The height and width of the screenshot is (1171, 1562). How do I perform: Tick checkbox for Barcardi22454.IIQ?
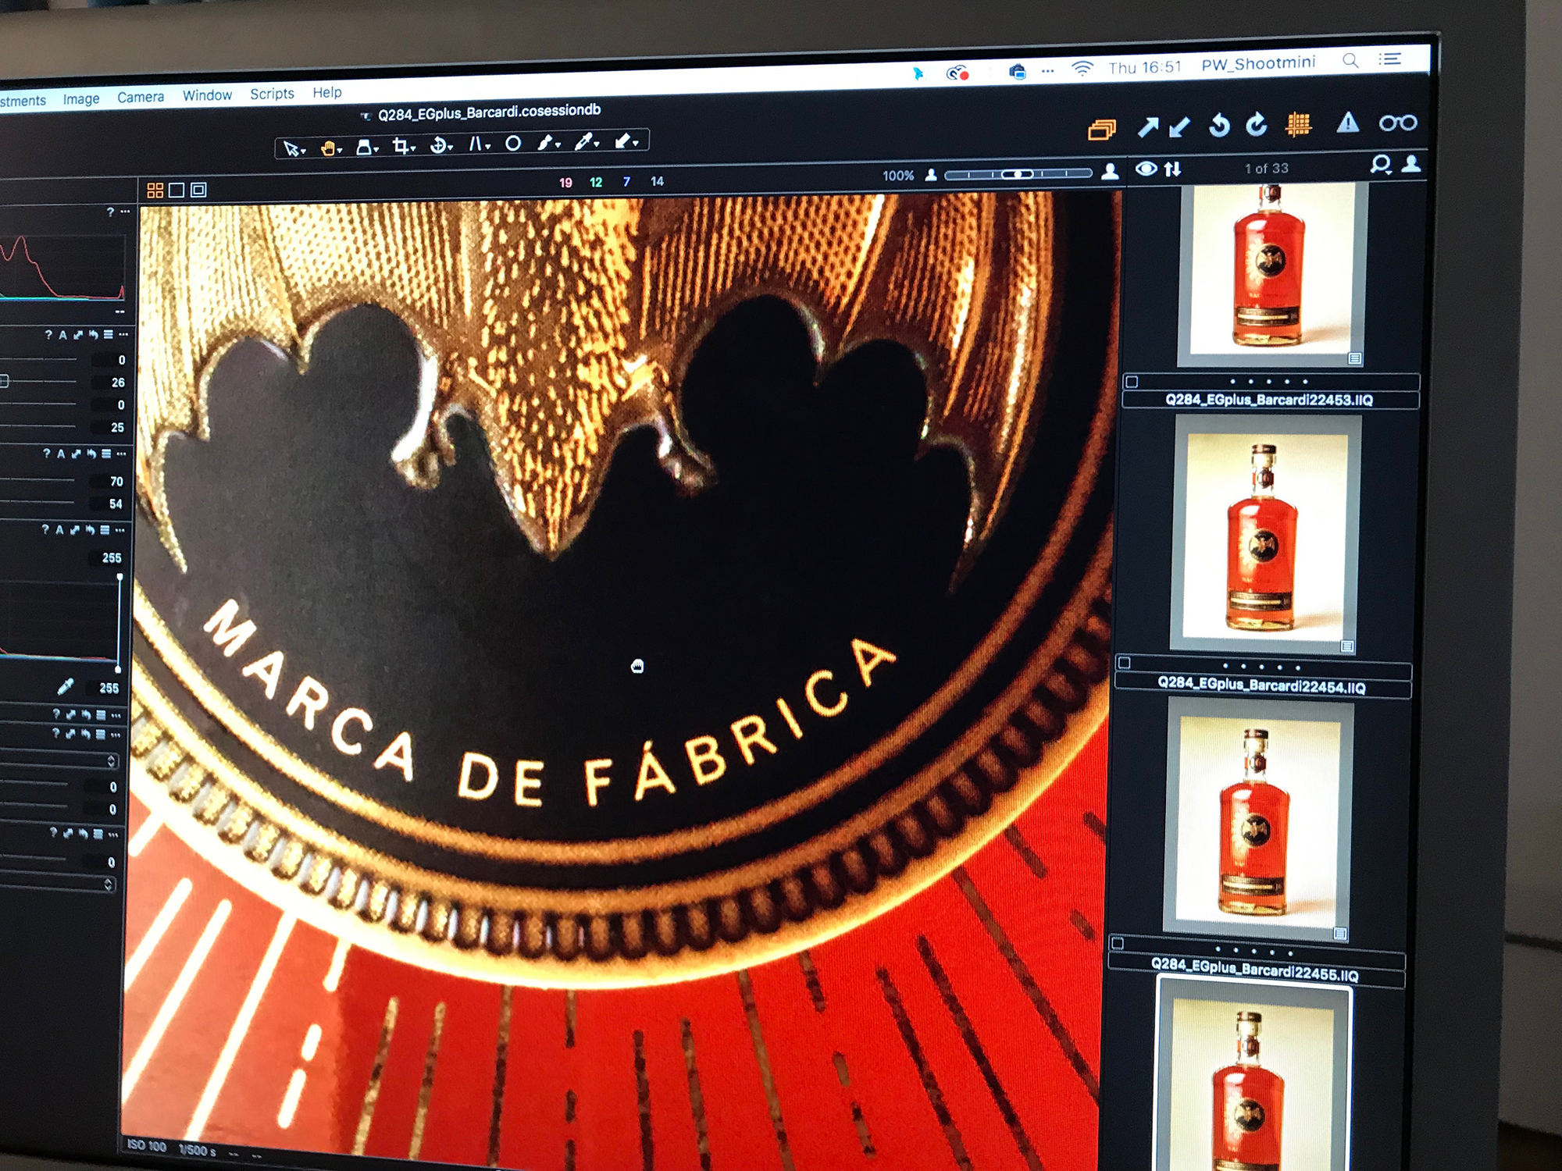click(1124, 663)
